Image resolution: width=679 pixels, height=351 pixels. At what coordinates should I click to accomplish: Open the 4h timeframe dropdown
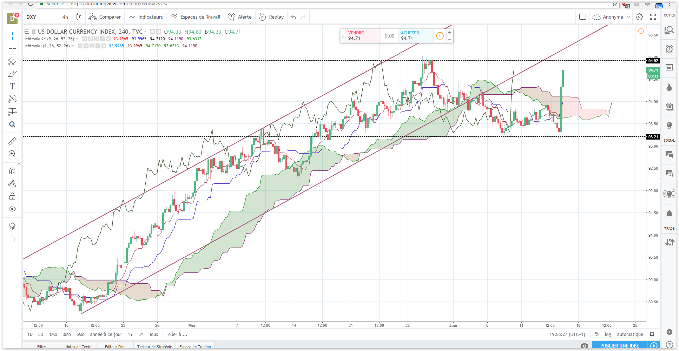(x=65, y=17)
